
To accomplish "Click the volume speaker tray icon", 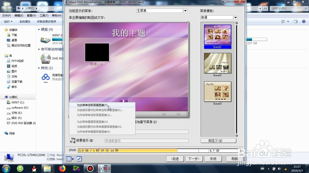I will pos(279,169).
